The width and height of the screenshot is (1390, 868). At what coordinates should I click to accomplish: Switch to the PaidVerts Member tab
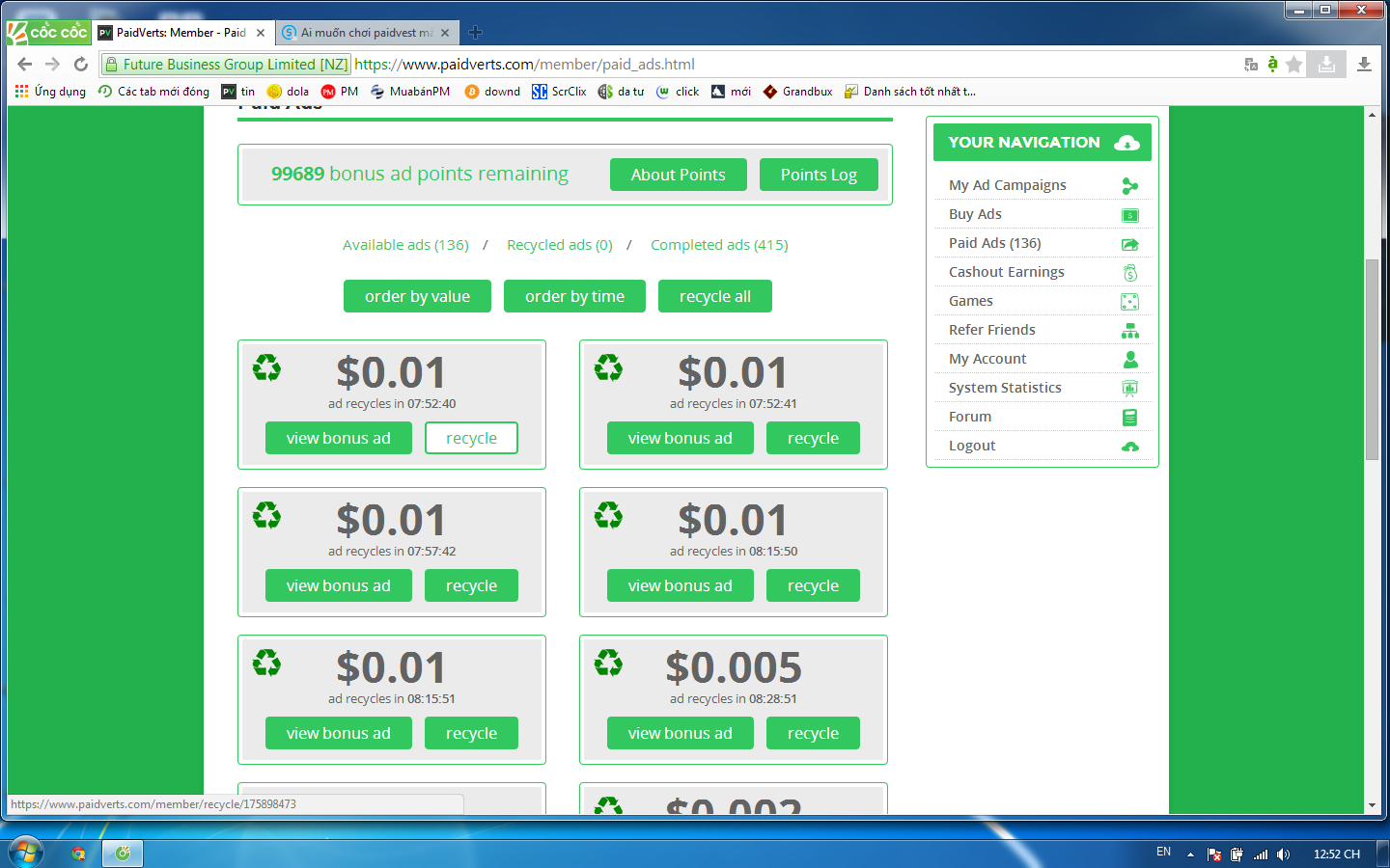click(x=181, y=33)
